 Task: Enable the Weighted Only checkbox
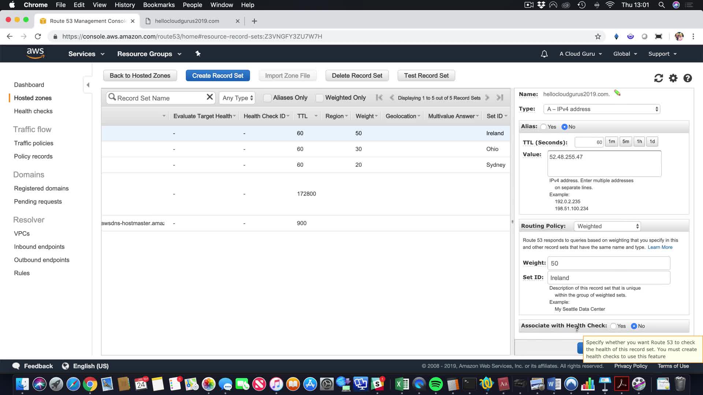[x=320, y=98]
